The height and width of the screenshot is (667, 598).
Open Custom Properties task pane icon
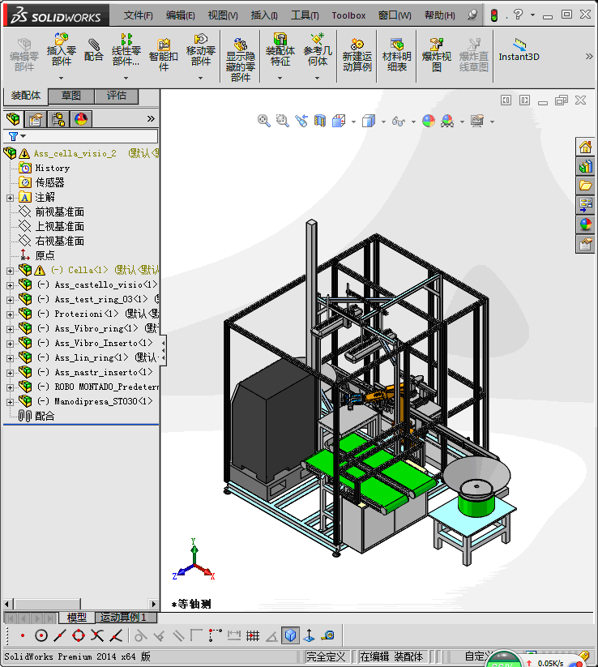point(585,244)
